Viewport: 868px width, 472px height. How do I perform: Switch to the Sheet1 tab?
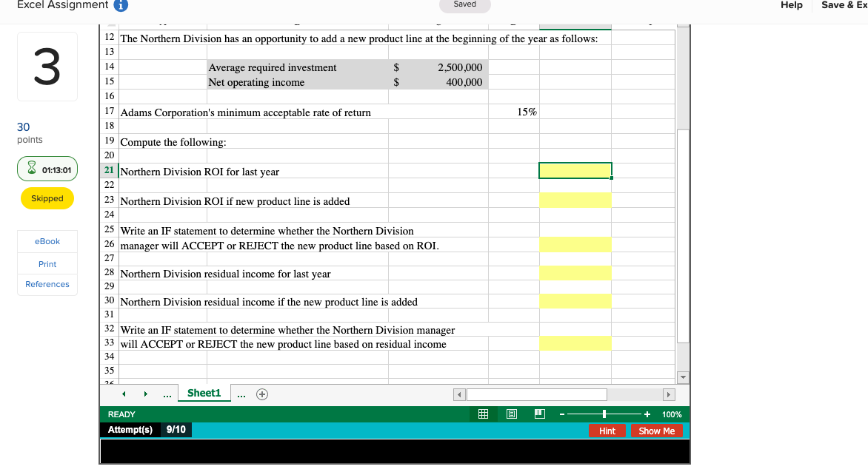[204, 394]
